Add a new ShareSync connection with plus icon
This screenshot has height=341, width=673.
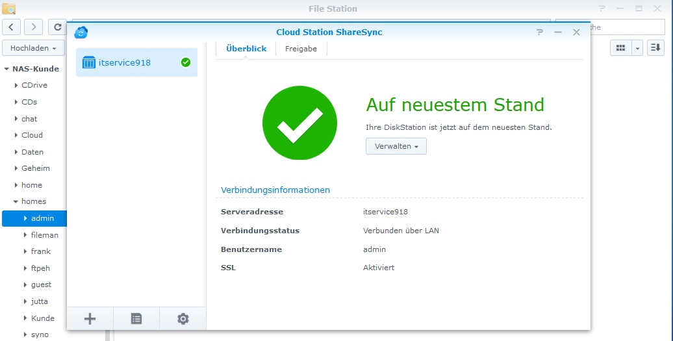90,319
